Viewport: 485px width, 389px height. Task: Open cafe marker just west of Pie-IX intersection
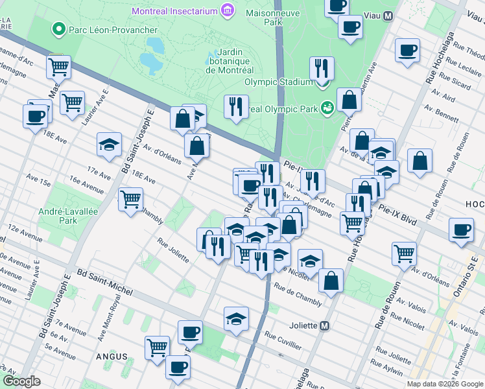click(x=250, y=186)
